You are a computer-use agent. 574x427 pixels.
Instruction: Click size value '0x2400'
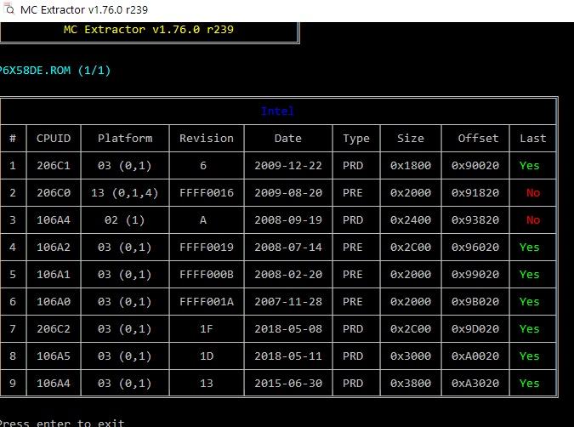(x=411, y=219)
